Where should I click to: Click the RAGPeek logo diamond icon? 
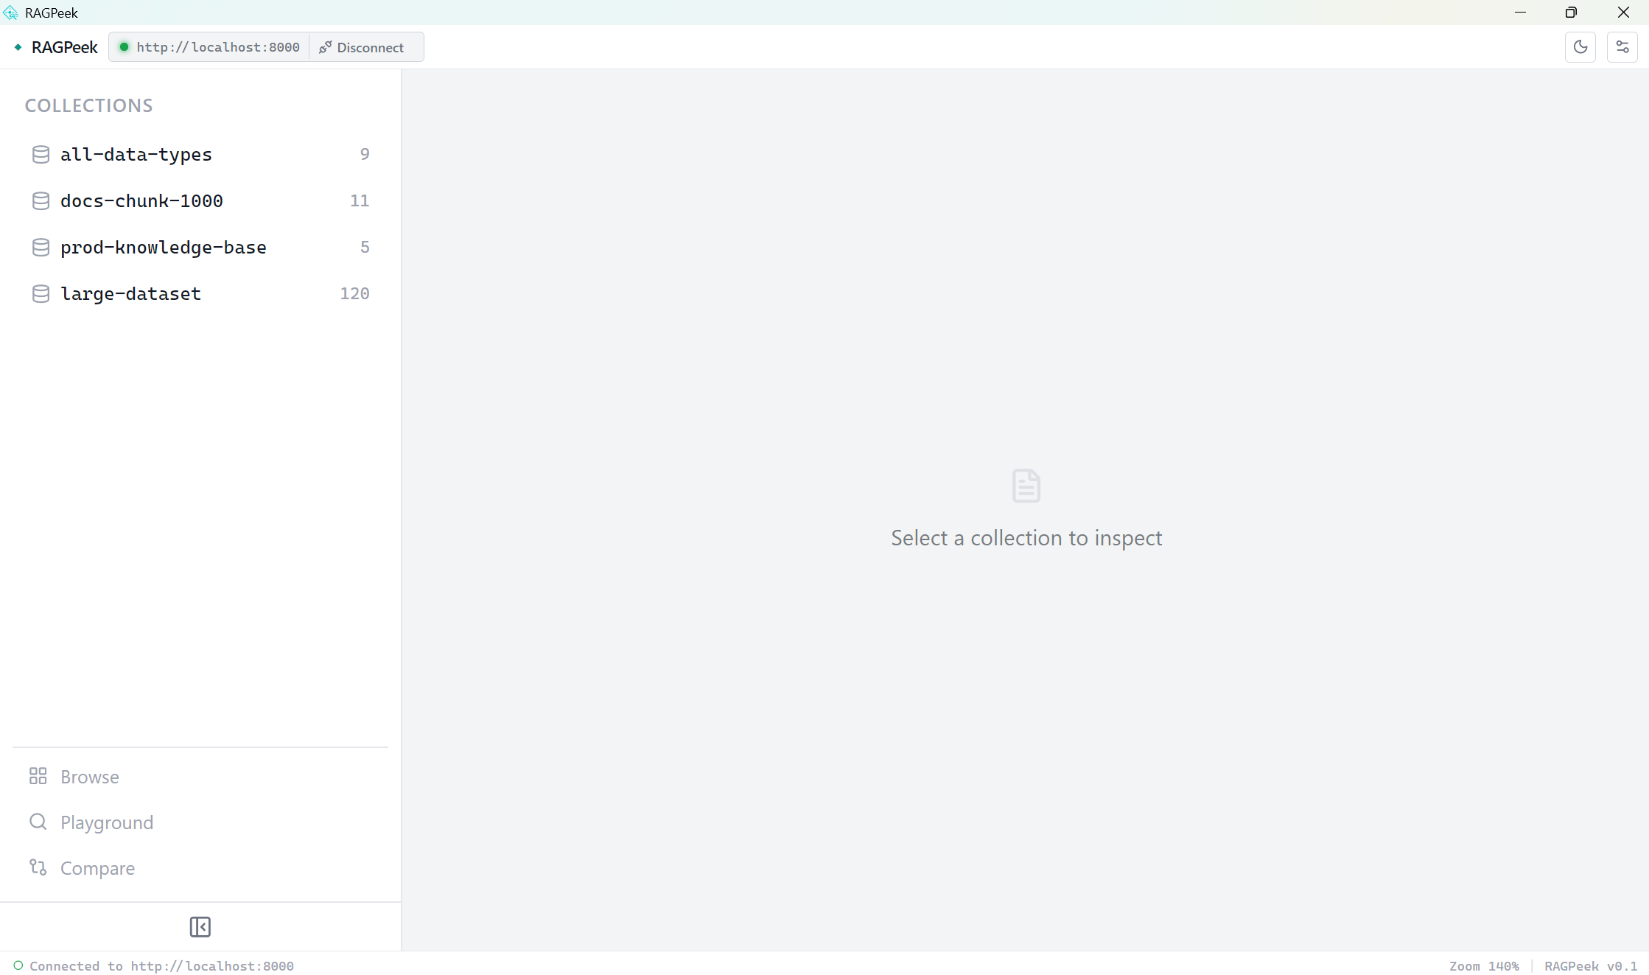[x=18, y=47]
